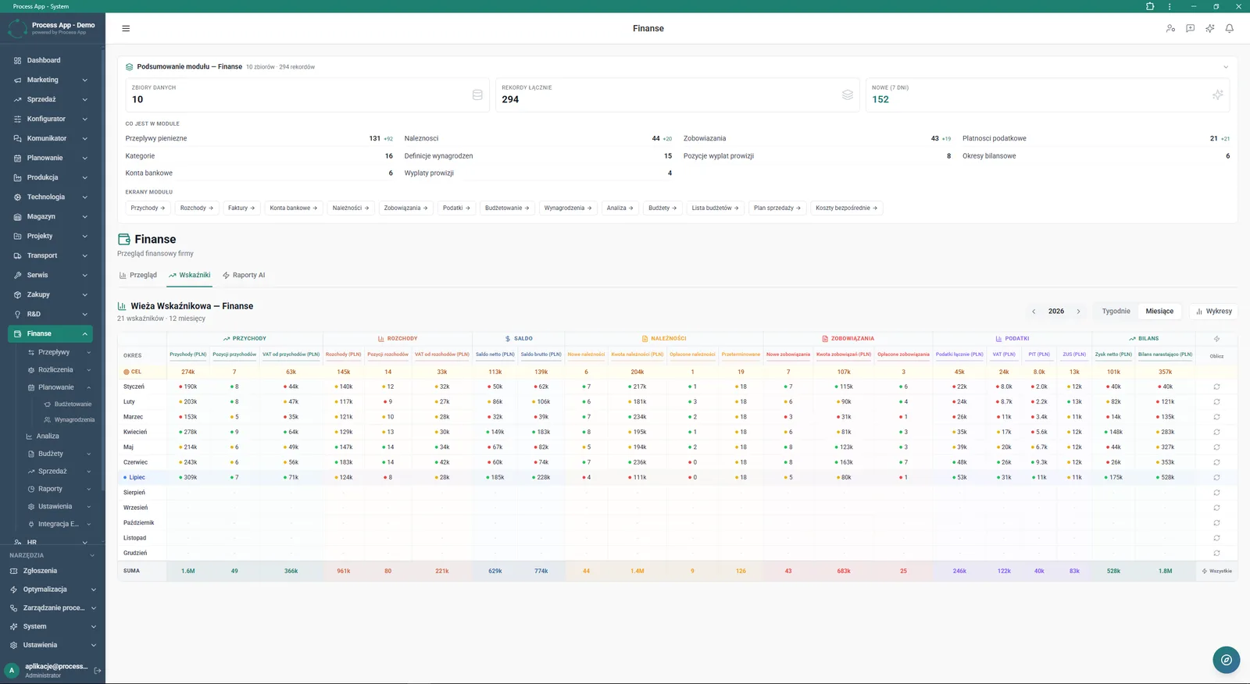This screenshot has height=684, width=1250.
Task: Click the Wszystkie recalculation button
Action: [x=1216, y=571]
